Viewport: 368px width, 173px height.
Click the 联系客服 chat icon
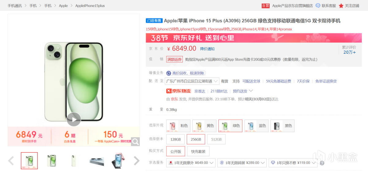[x=318, y=6]
